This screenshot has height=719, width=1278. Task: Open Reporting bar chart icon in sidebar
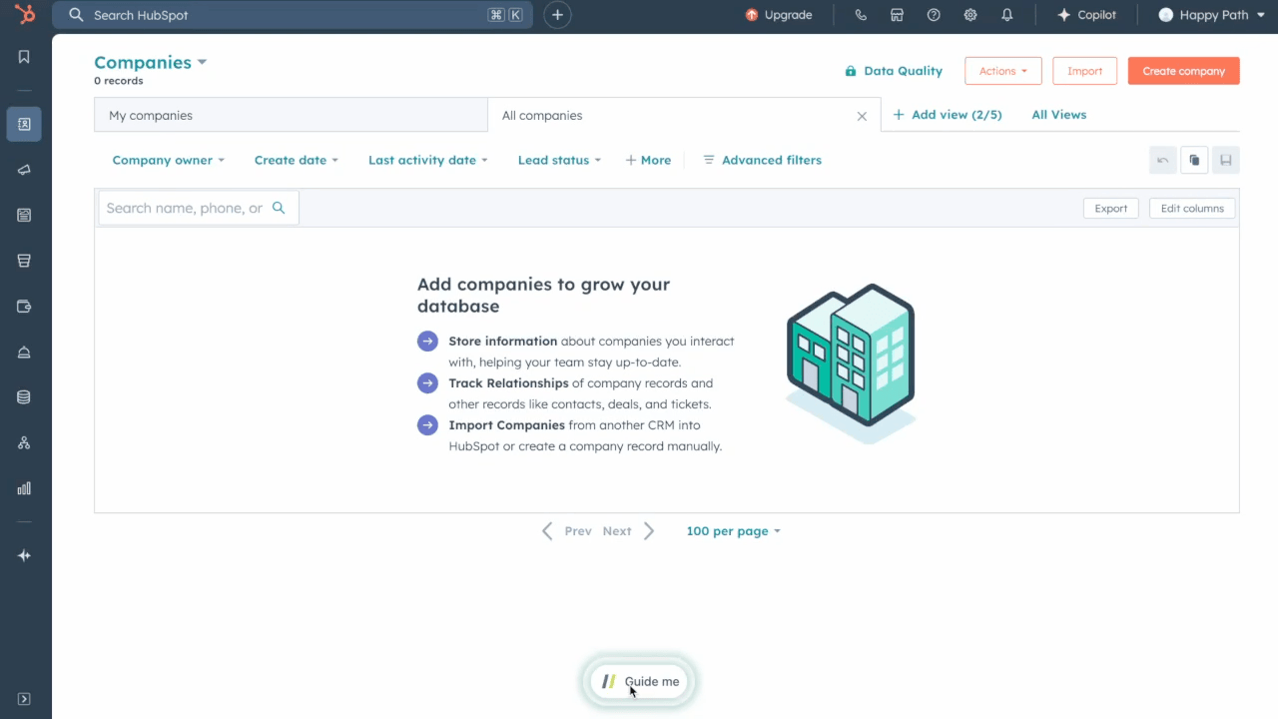coord(24,488)
